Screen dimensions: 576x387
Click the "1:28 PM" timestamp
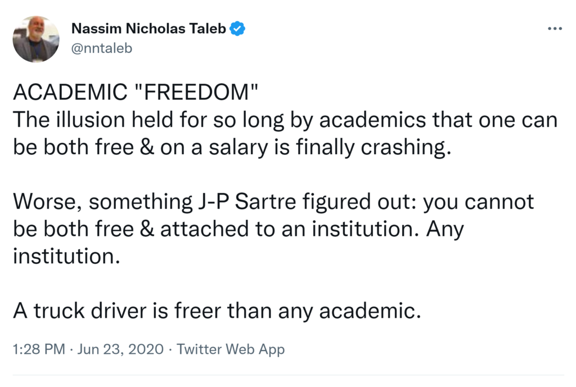click(x=39, y=349)
